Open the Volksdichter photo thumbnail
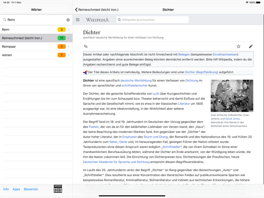 232,96
